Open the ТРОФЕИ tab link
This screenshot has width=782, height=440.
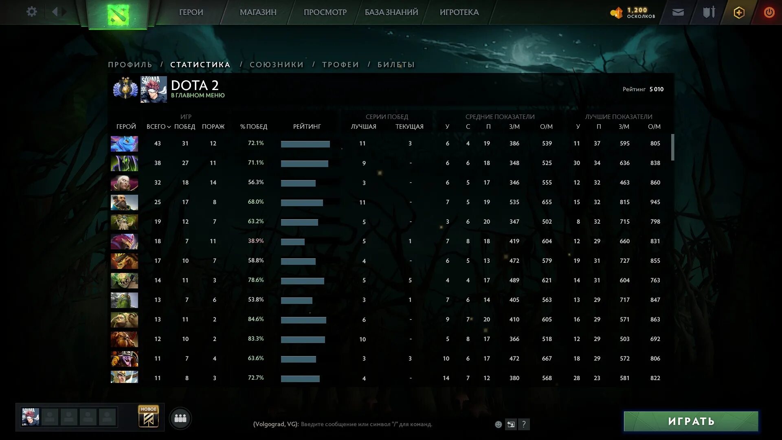[x=340, y=64]
